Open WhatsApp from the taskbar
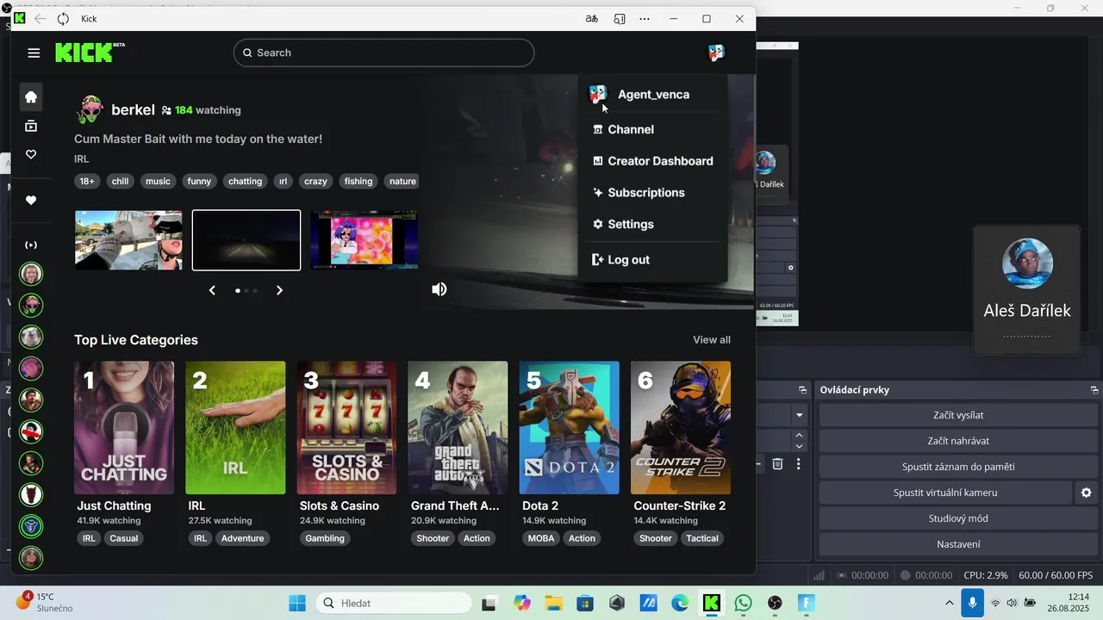 [x=744, y=603]
